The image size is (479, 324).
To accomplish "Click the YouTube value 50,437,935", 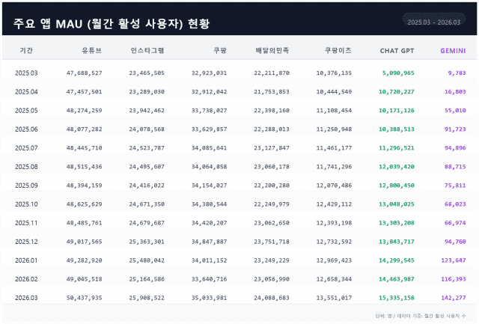I will coord(85,297).
